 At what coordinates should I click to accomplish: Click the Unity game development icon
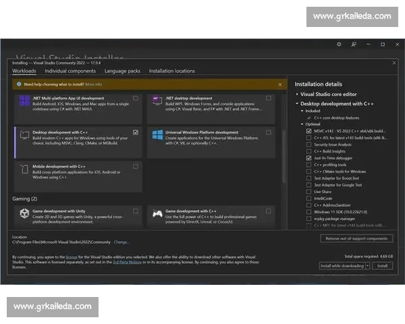point(24,214)
